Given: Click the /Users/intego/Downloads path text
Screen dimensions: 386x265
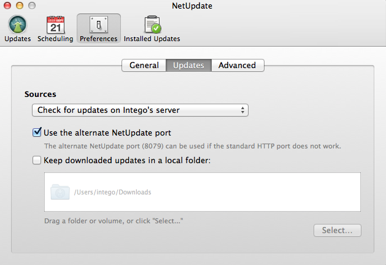Looking at the screenshot, I should pyautogui.click(x=112, y=192).
